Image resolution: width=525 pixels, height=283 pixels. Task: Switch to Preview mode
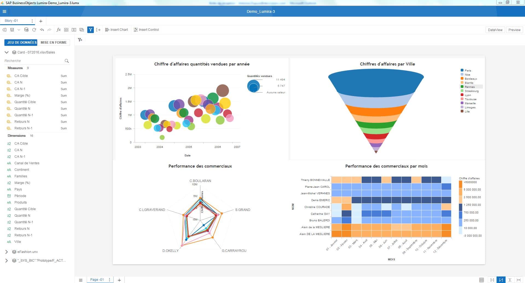(x=514, y=30)
